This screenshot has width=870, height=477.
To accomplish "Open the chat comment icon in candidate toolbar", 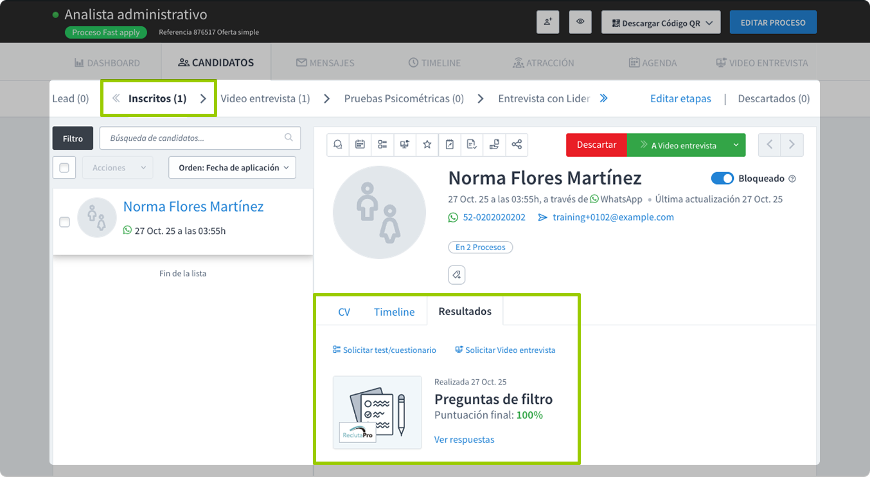I will pyautogui.click(x=337, y=145).
